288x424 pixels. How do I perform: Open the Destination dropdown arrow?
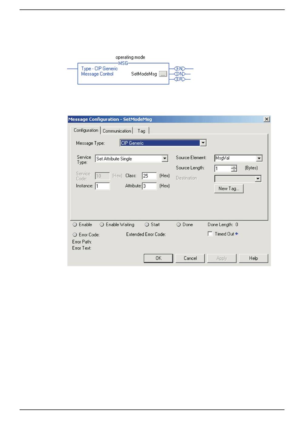(x=258, y=179)
